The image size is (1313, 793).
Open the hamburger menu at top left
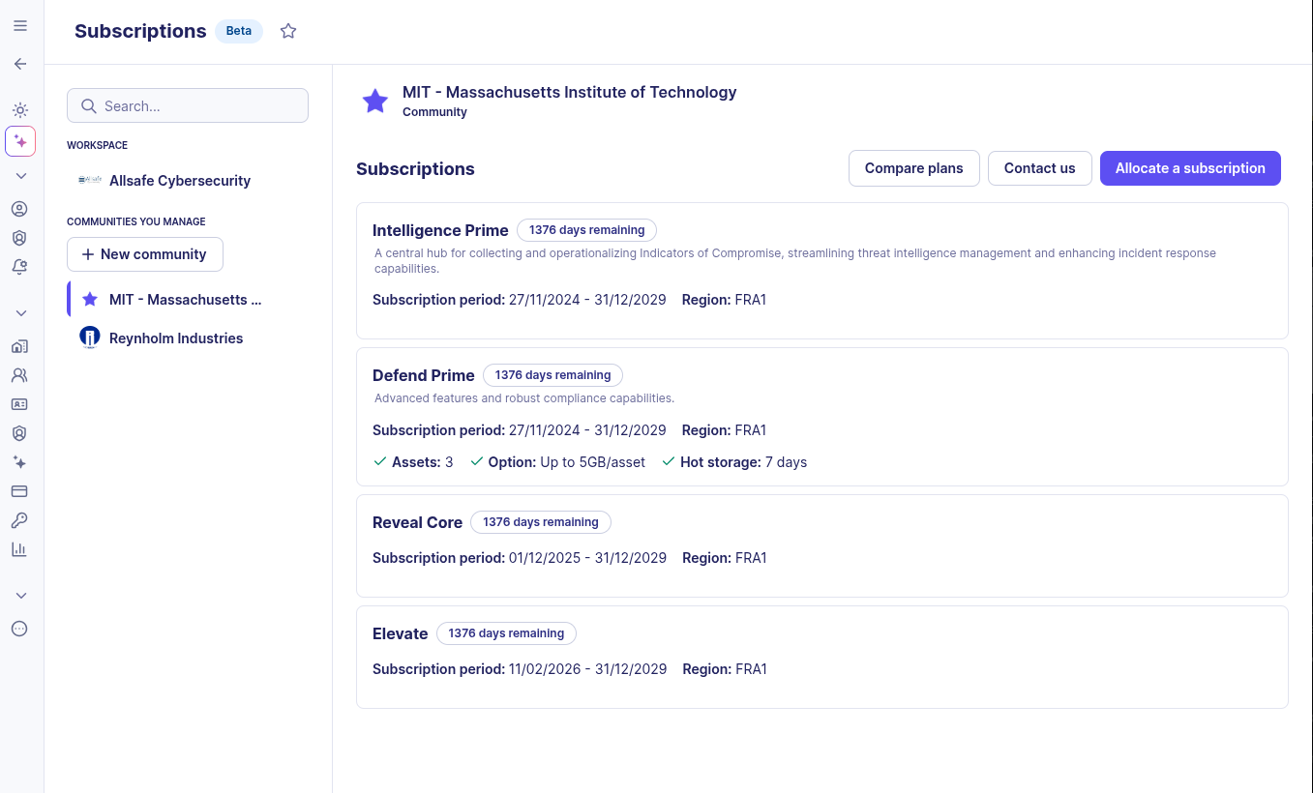(19, 25)
